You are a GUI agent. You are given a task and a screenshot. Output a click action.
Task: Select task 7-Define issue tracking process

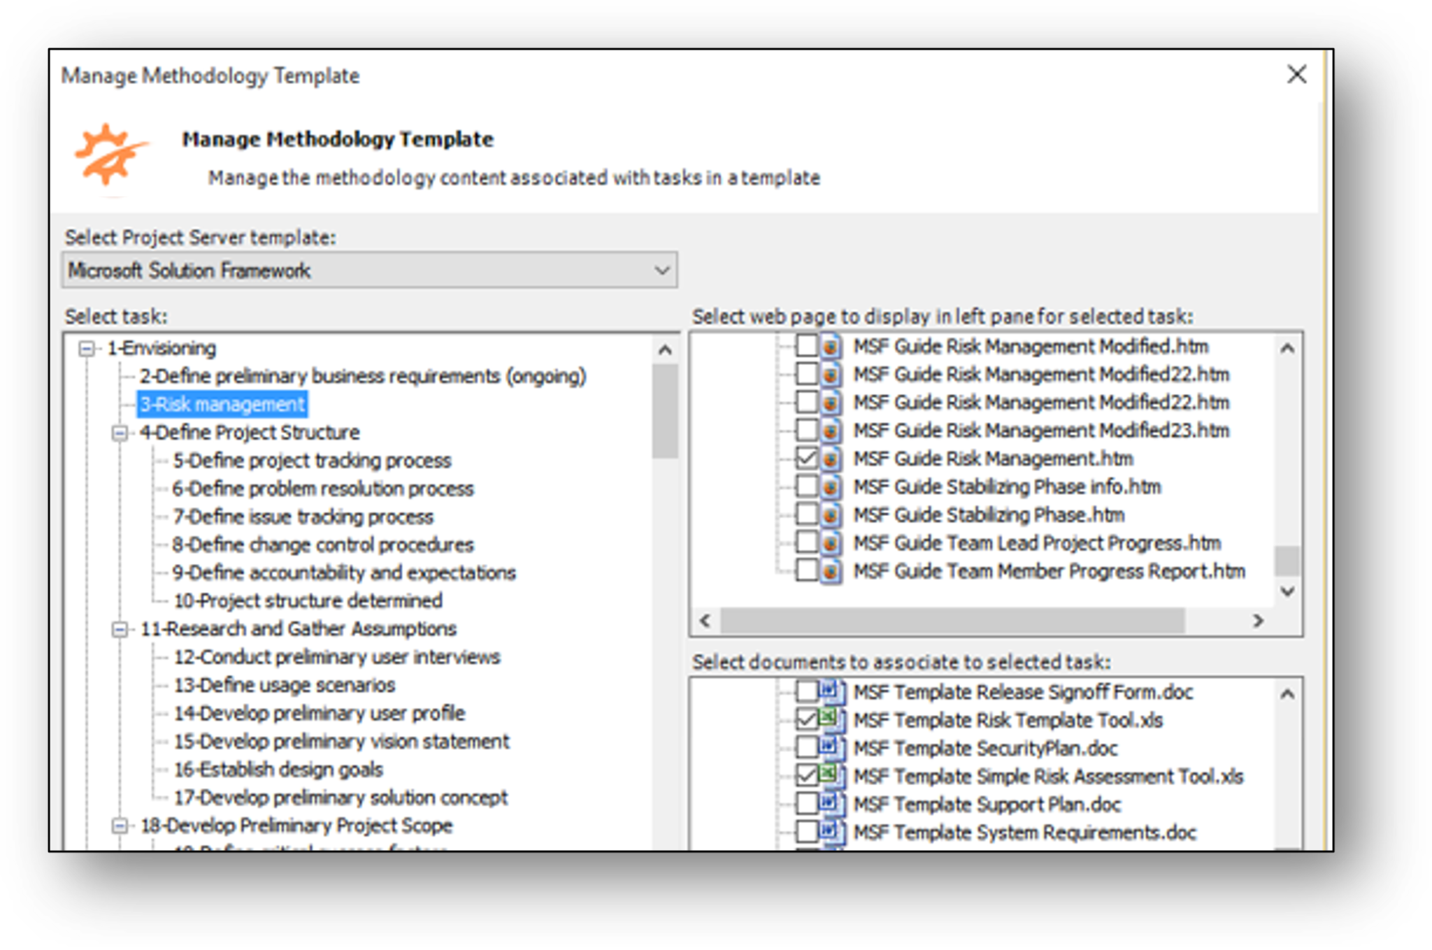[303, 517]
